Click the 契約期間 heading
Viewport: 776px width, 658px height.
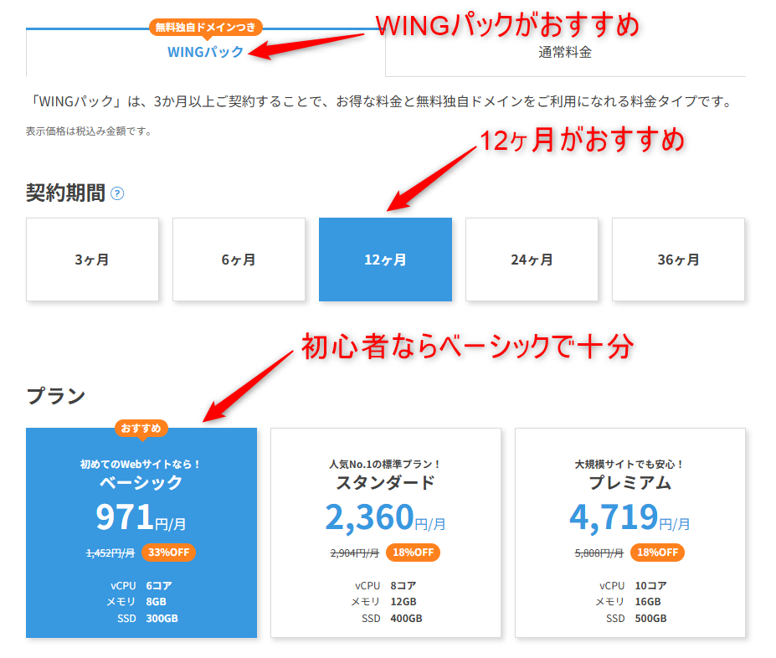coord(65,193)
